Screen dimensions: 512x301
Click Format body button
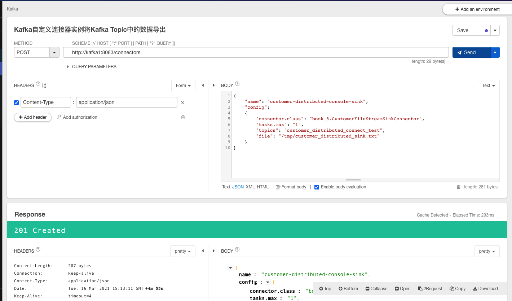(291, 187)
